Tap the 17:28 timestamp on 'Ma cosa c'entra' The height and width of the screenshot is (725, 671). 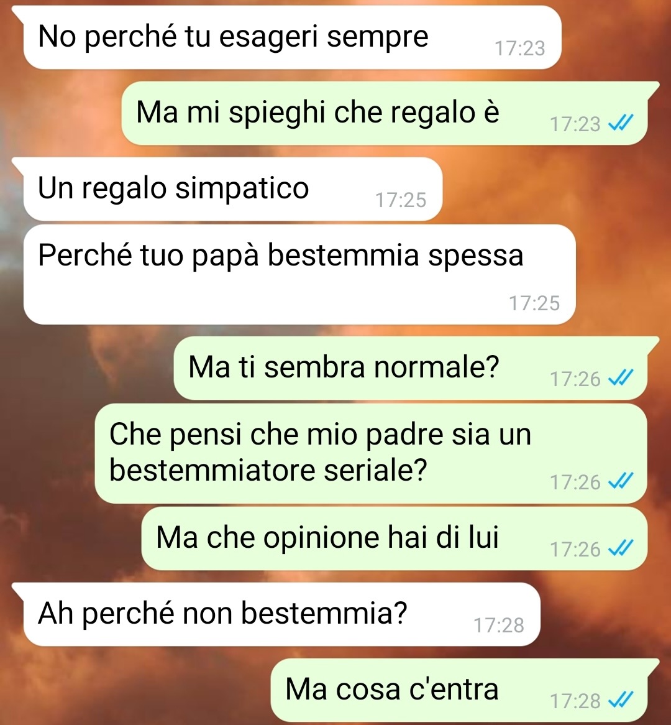(x=575, y=701)
